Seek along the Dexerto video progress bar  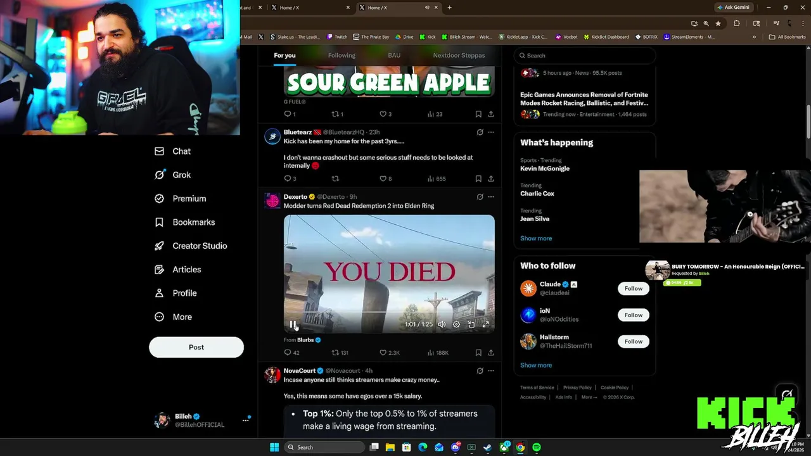tap(389, 312)
